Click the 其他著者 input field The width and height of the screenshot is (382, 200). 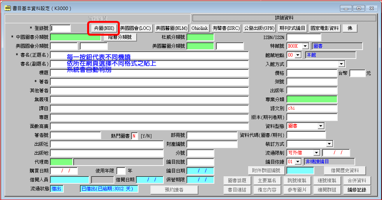pos(150,91)
